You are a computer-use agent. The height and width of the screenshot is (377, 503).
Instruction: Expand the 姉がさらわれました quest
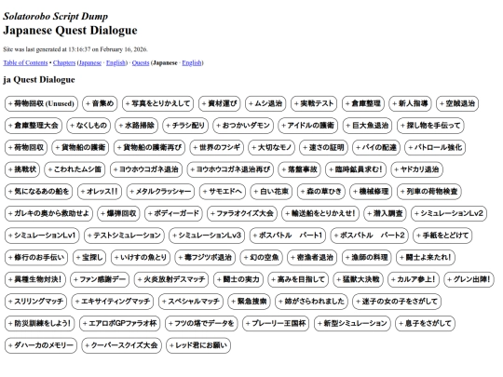pyautogui.click(x=311, y=302)
